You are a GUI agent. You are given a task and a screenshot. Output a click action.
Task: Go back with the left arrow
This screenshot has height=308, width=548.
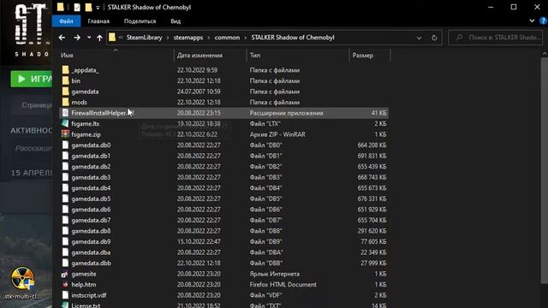62,38
